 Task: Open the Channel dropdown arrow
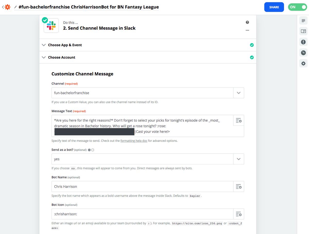click(239, 93)
